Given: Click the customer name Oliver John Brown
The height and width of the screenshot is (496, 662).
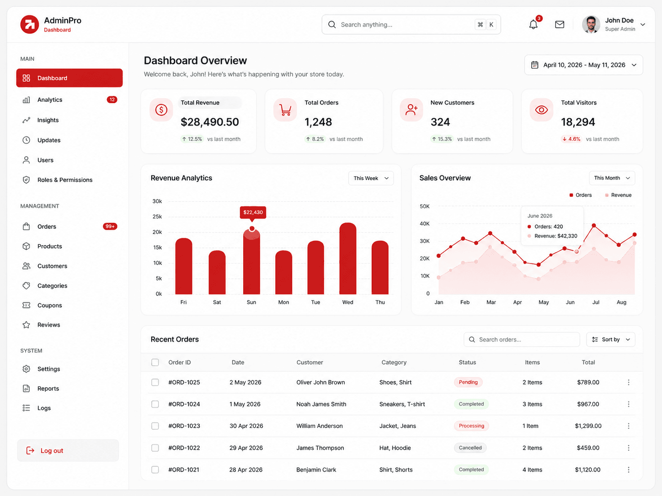Looking at the screenshot, I should coord(320,382).
